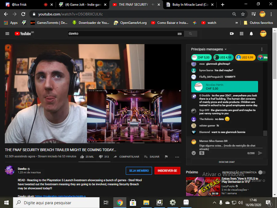Open the Dawko channel name
The width and height of the screenshot is (277, 208).
22,169
